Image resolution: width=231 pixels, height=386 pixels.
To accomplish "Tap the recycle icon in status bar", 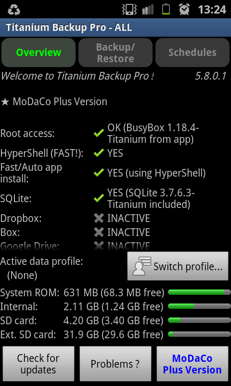I will click(14, 10).
